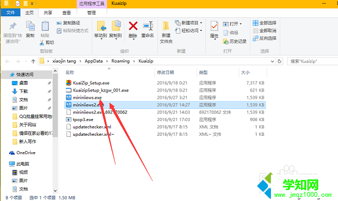The height and width of the screenshot is (201, 338).
Task: Click the Copy icon in ribbon
Action: coord(30,26)
